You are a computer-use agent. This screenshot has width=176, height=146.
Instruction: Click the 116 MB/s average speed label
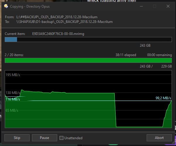tap(13, 99)
